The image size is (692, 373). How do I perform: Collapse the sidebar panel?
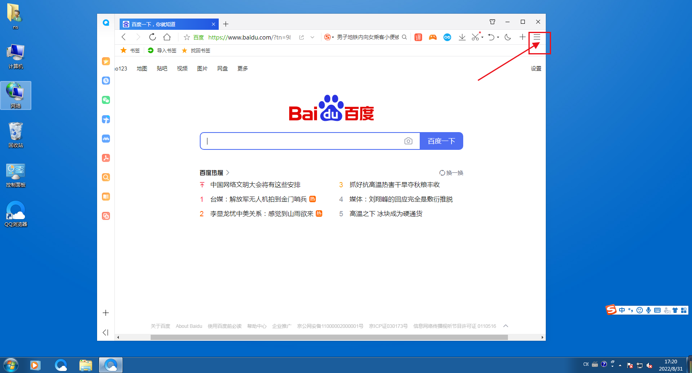106,332
